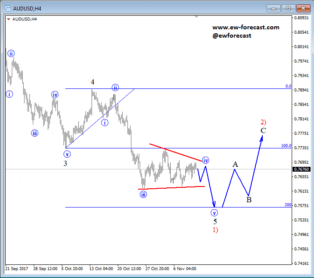The image size is (314, 278).
Task: Click the circled iii label at left
Action: pos(35,133)
